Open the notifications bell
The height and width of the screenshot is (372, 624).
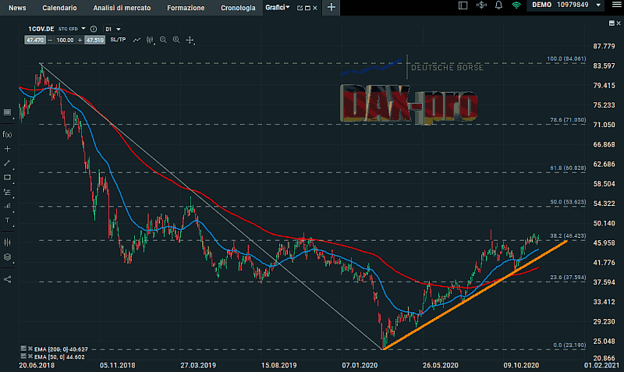[498, 5]
